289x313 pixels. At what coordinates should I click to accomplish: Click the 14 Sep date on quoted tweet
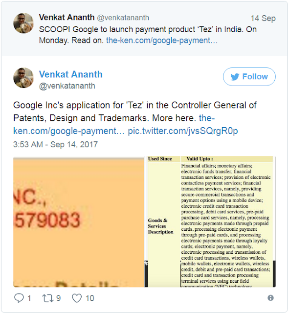point(263,19)
